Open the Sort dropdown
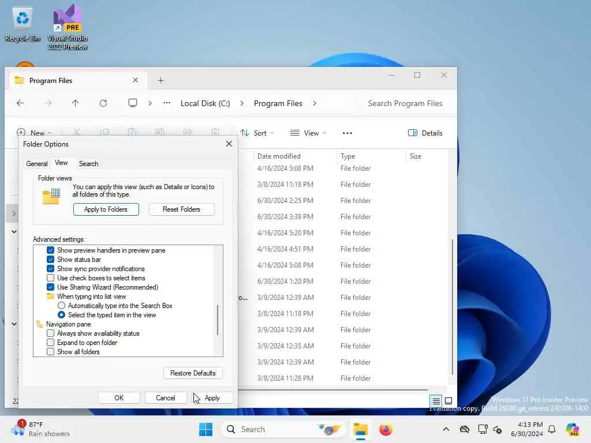The width and height of the screenshot is (591, 443). pos(257,133)
